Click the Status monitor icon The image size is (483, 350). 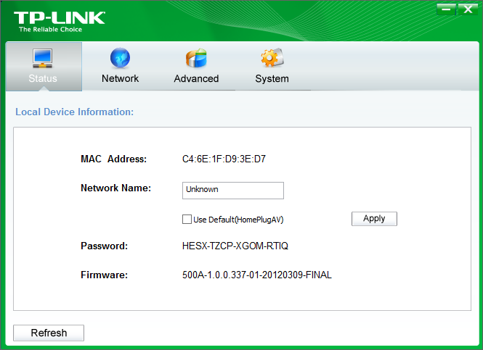(x=43, y=58)
